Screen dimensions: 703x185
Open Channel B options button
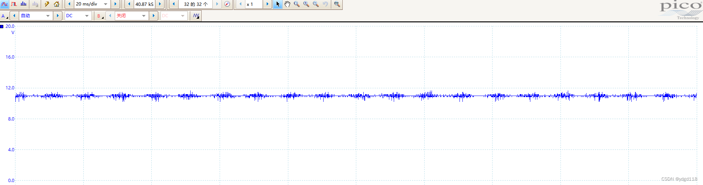pyautogui.click(x=100, y=16)
